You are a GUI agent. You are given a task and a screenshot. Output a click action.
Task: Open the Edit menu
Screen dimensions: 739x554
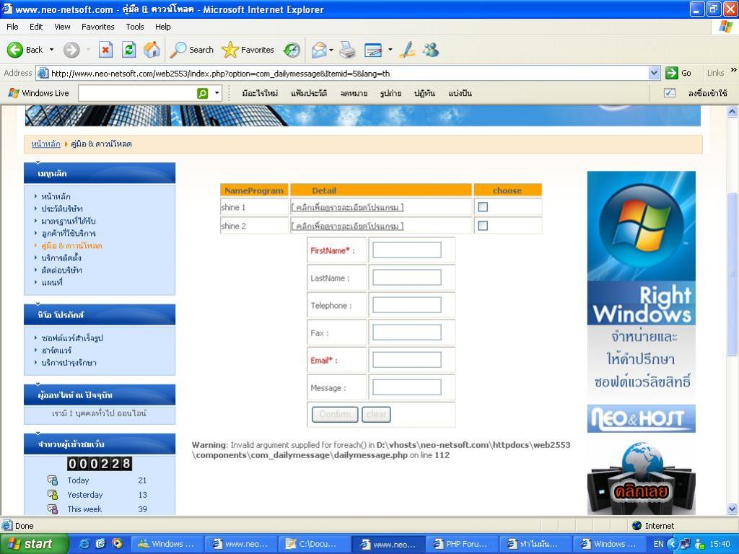(x=36, y=27)
